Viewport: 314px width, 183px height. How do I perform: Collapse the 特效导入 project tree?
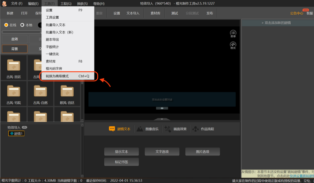point(25,127)
